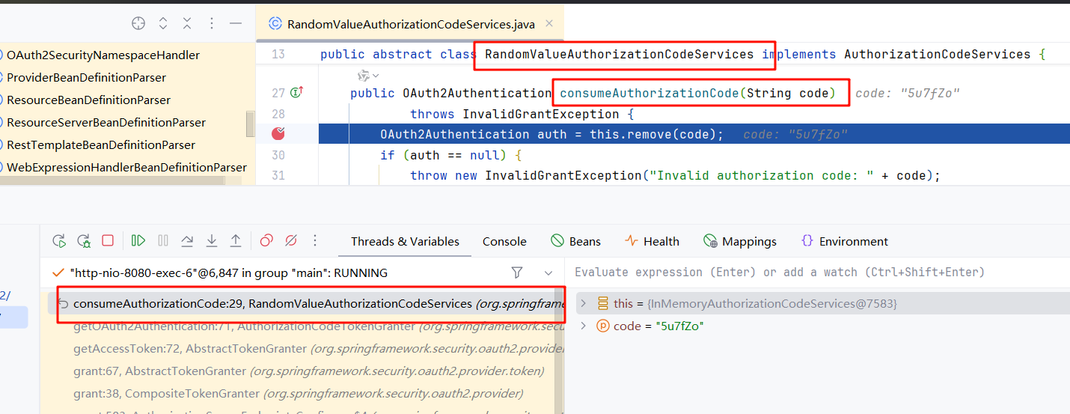The width and height of the screenshot is (1070, 414).
Task: Select consumeAuthorizationCode:29 stack frame
Action: point(305,303)
